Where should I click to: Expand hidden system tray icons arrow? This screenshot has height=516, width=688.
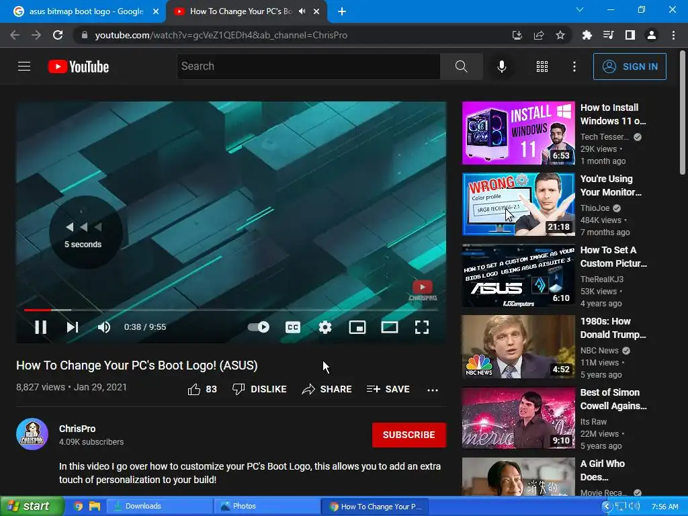[x=607, y=507]
